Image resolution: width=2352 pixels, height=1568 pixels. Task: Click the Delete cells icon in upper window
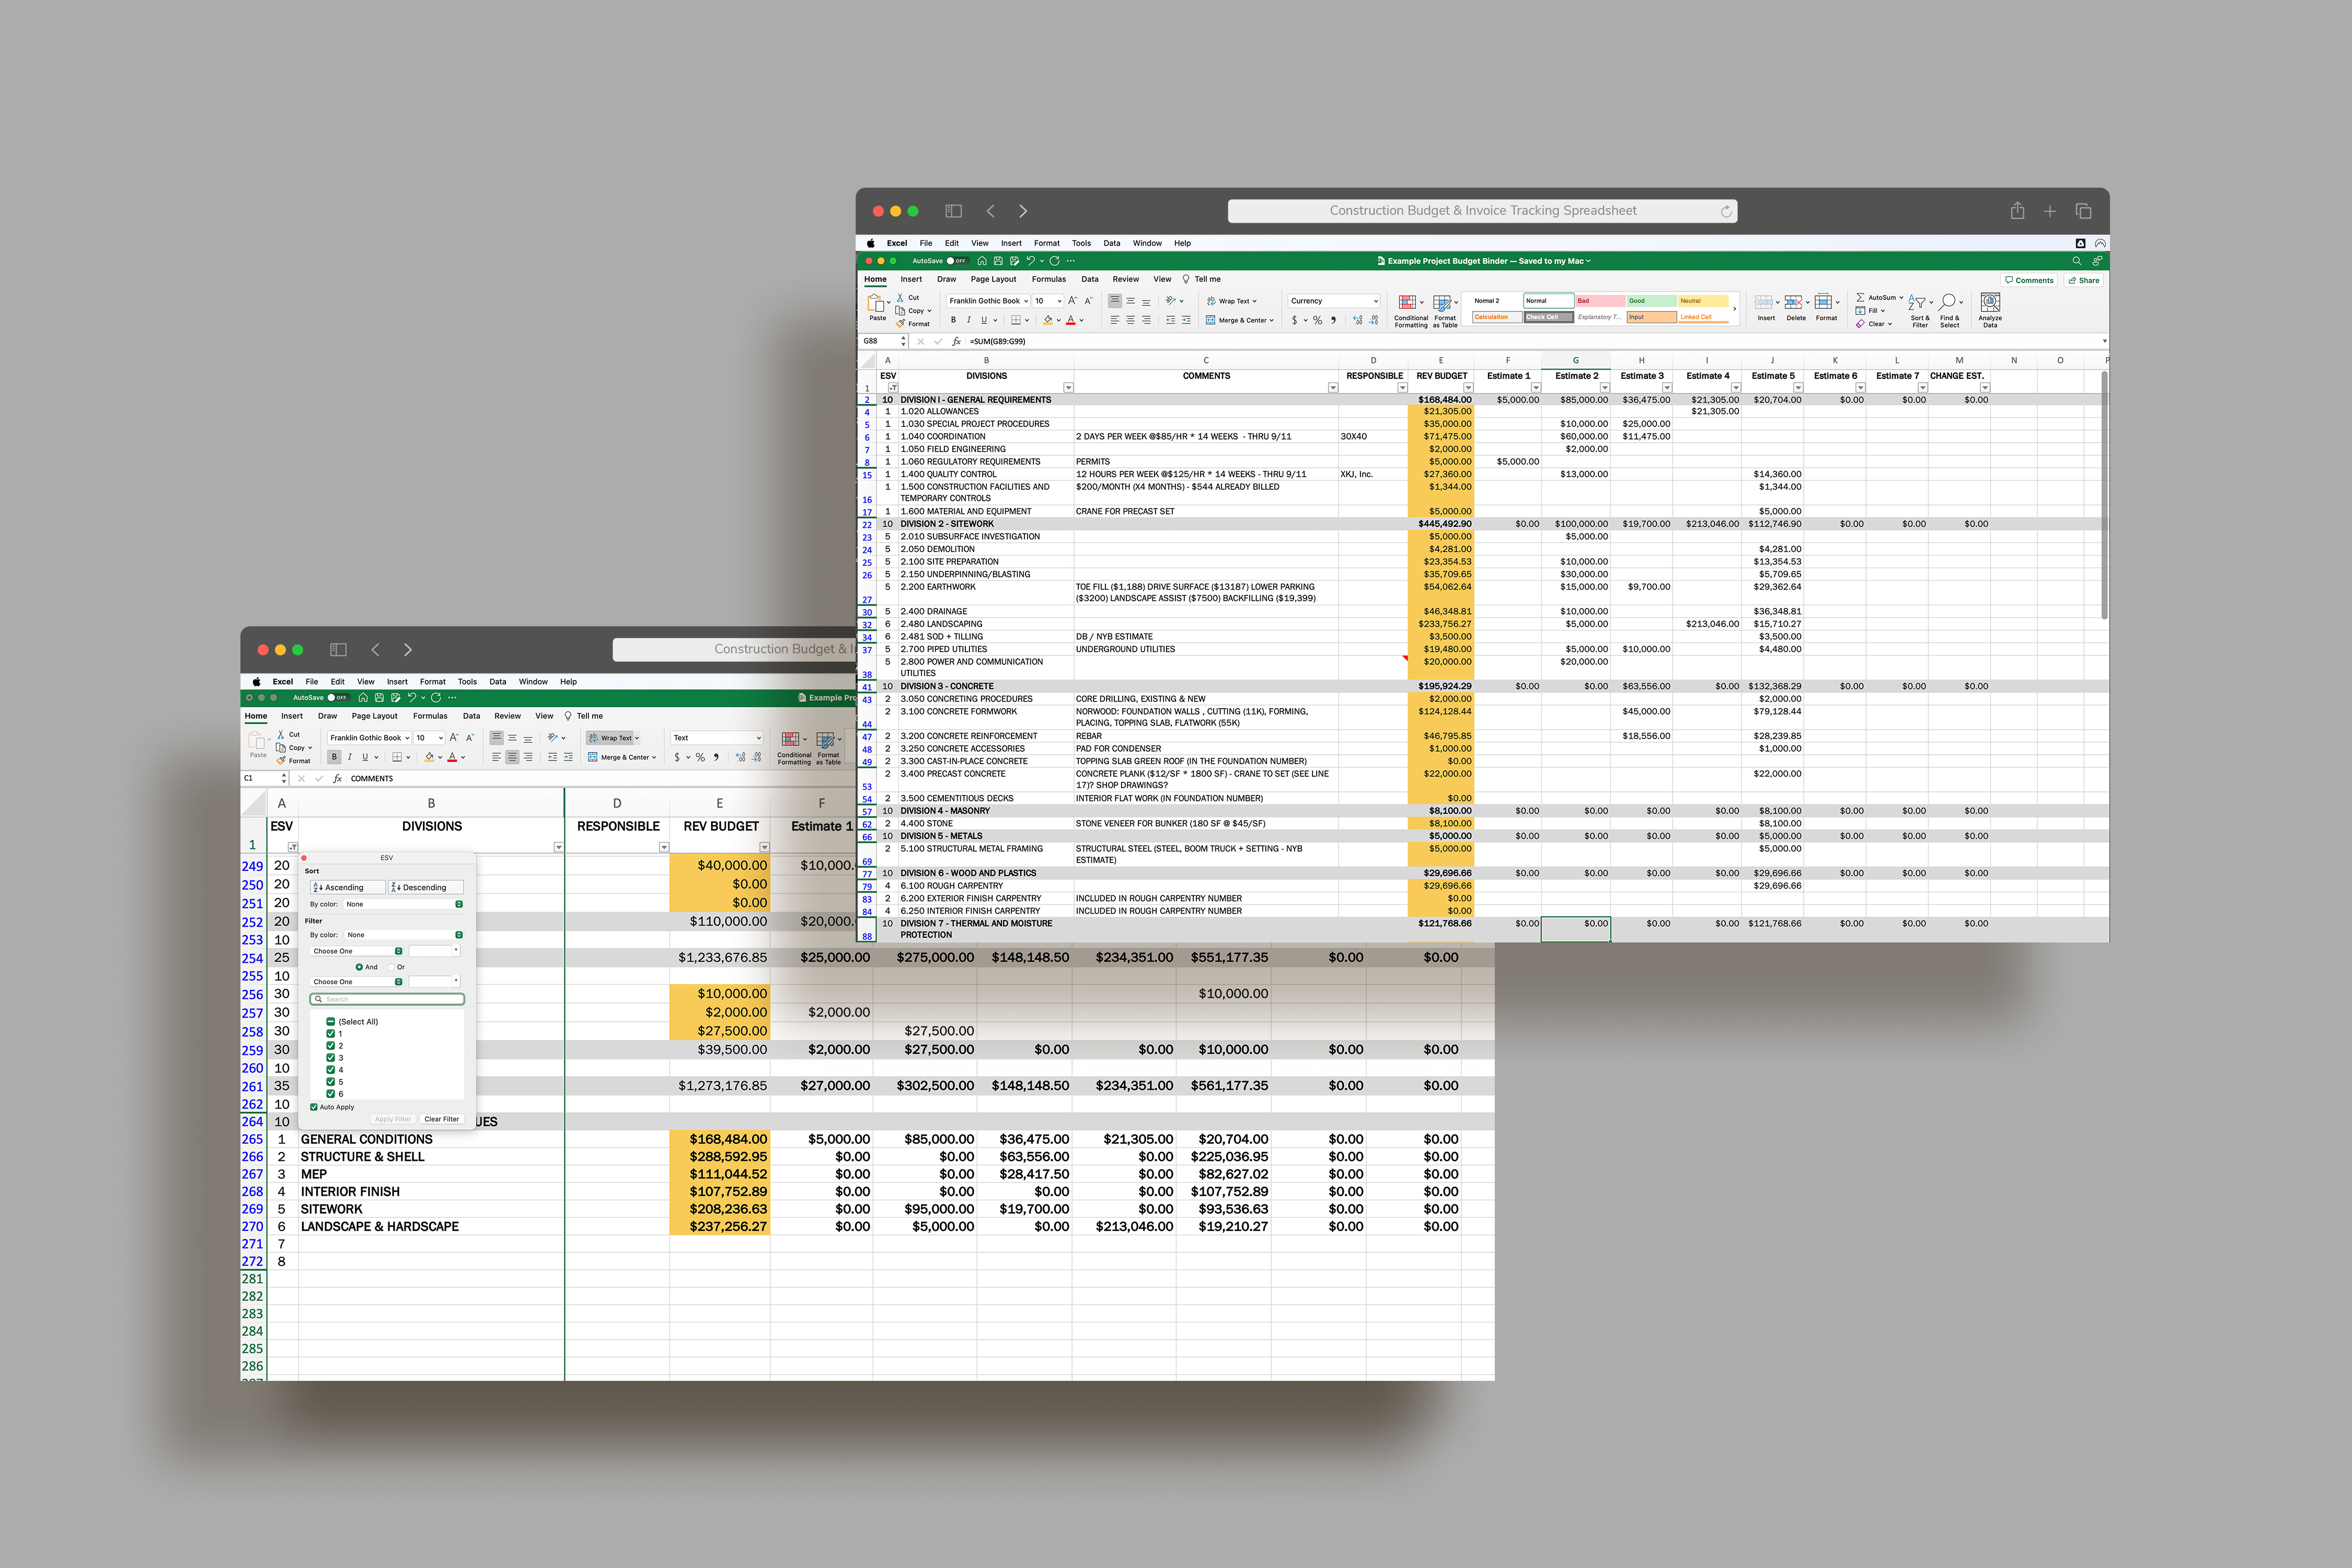coord(1795,302)
